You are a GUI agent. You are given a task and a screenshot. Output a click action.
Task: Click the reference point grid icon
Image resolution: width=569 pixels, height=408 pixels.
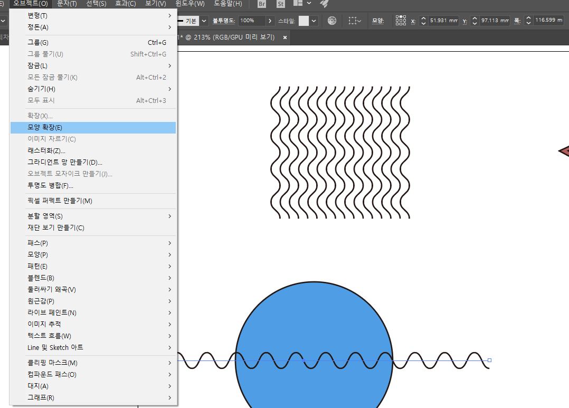click(x=401, y=21)
